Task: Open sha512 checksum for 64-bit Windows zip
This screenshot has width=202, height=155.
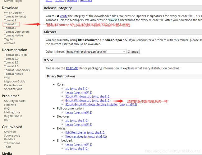Action: coord(105,101)
